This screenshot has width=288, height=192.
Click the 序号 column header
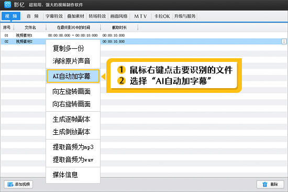point(7,28)
